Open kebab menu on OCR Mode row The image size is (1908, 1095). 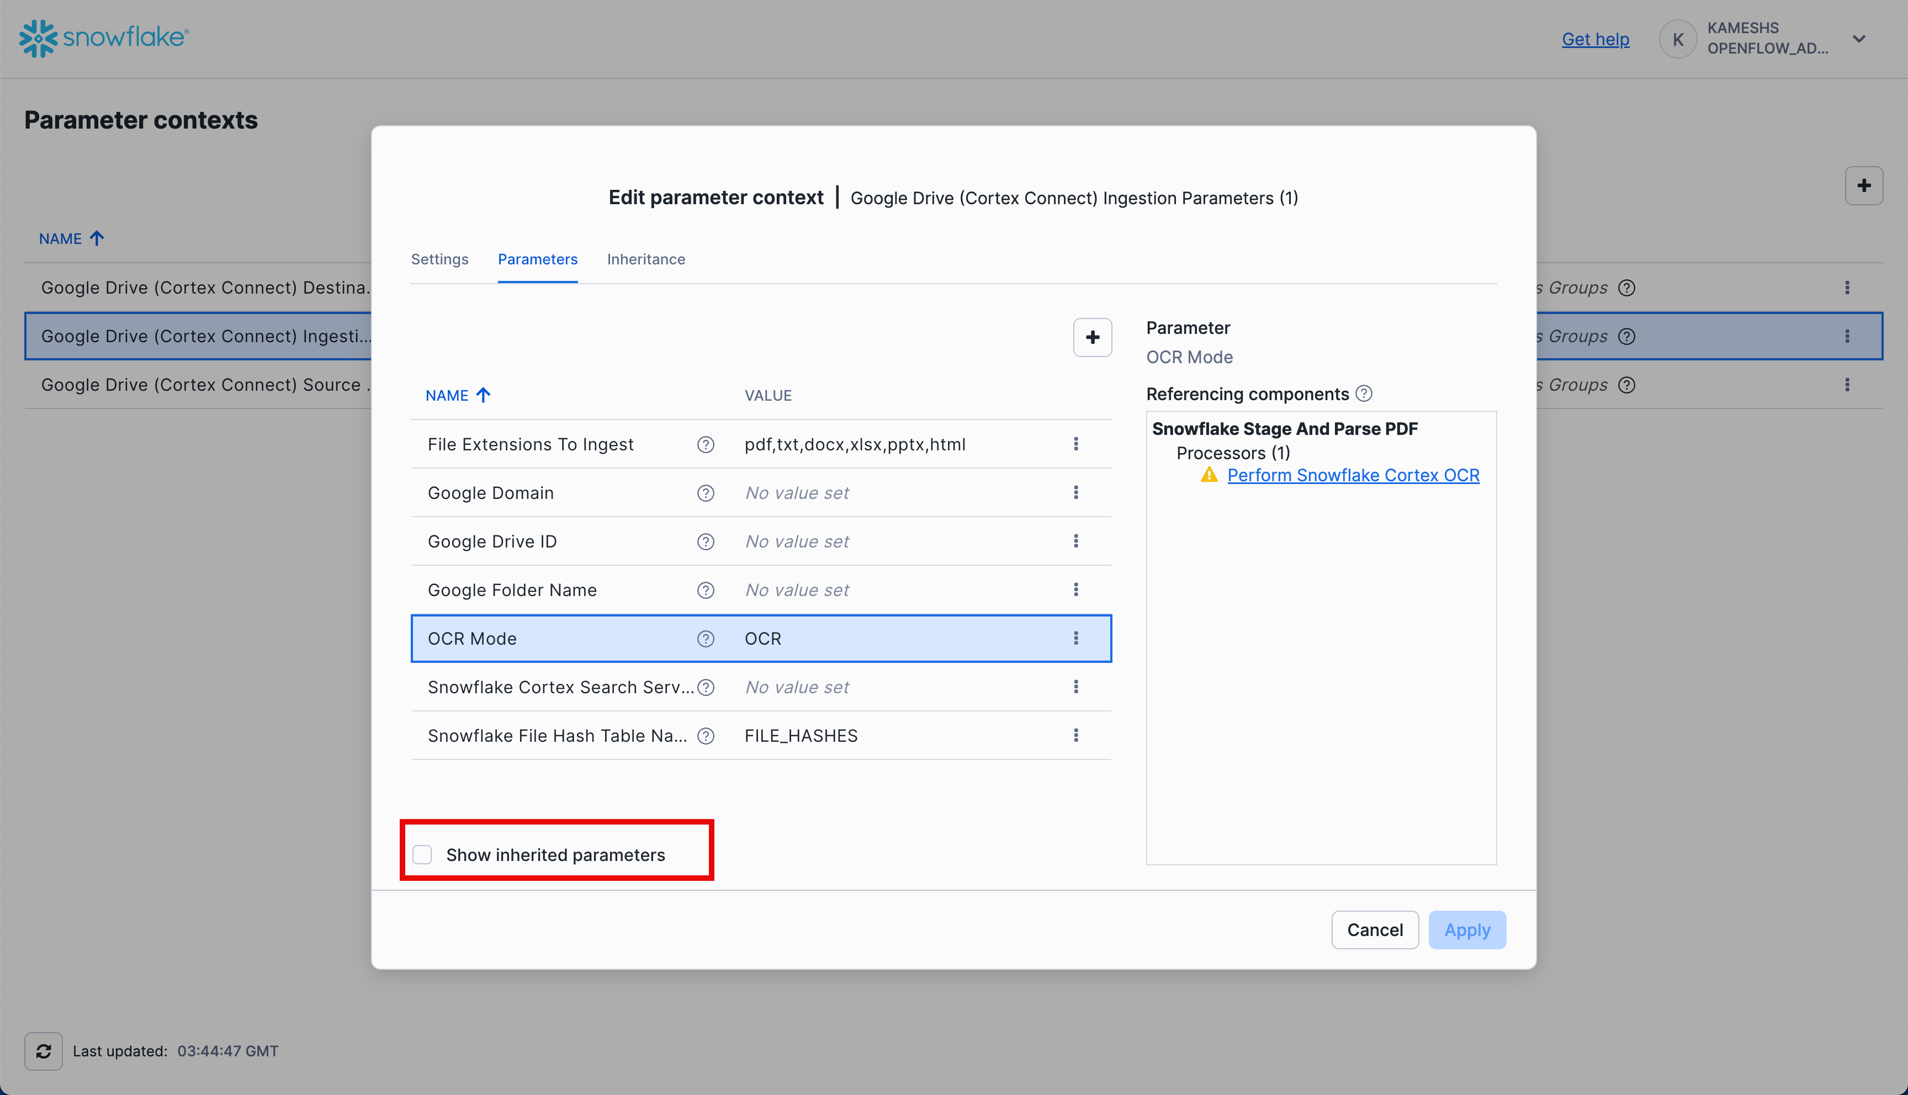pyautogui.click(x=1076, y=638)
